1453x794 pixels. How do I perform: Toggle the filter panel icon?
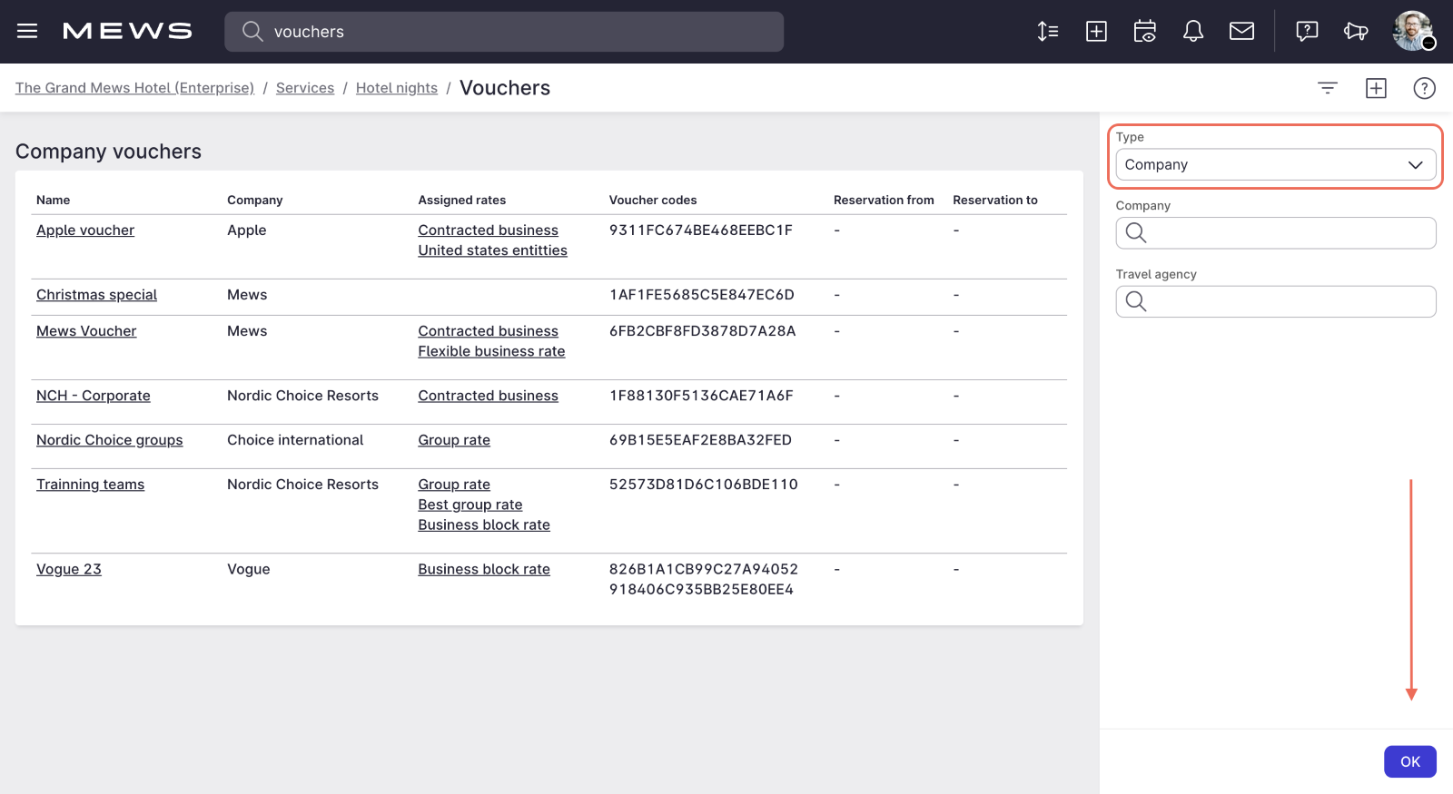coord(1328,88)
